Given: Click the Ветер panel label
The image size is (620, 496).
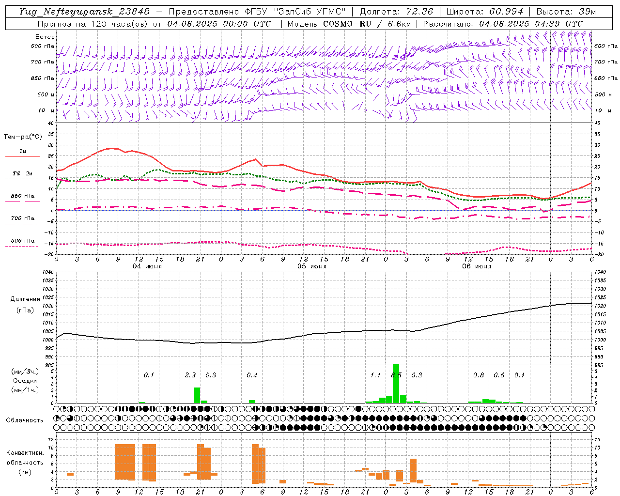Looking at the screenshot, I should (45, 37).
